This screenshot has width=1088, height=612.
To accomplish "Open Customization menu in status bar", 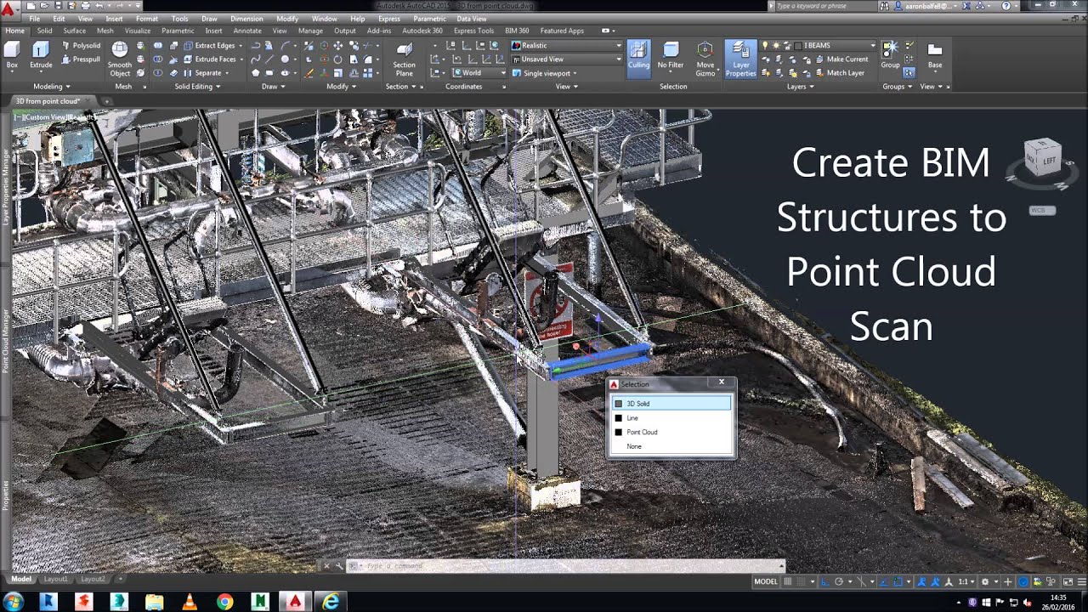I will pos(1082,581).
